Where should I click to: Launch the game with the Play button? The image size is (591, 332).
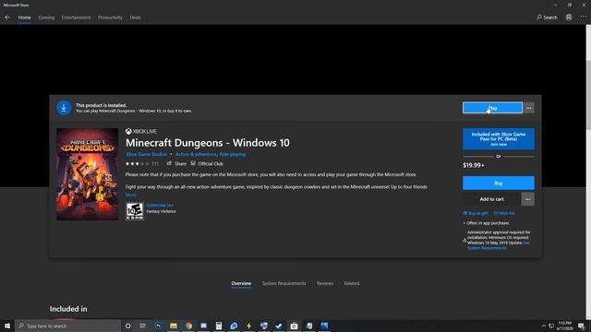click(x=492, y=108)
